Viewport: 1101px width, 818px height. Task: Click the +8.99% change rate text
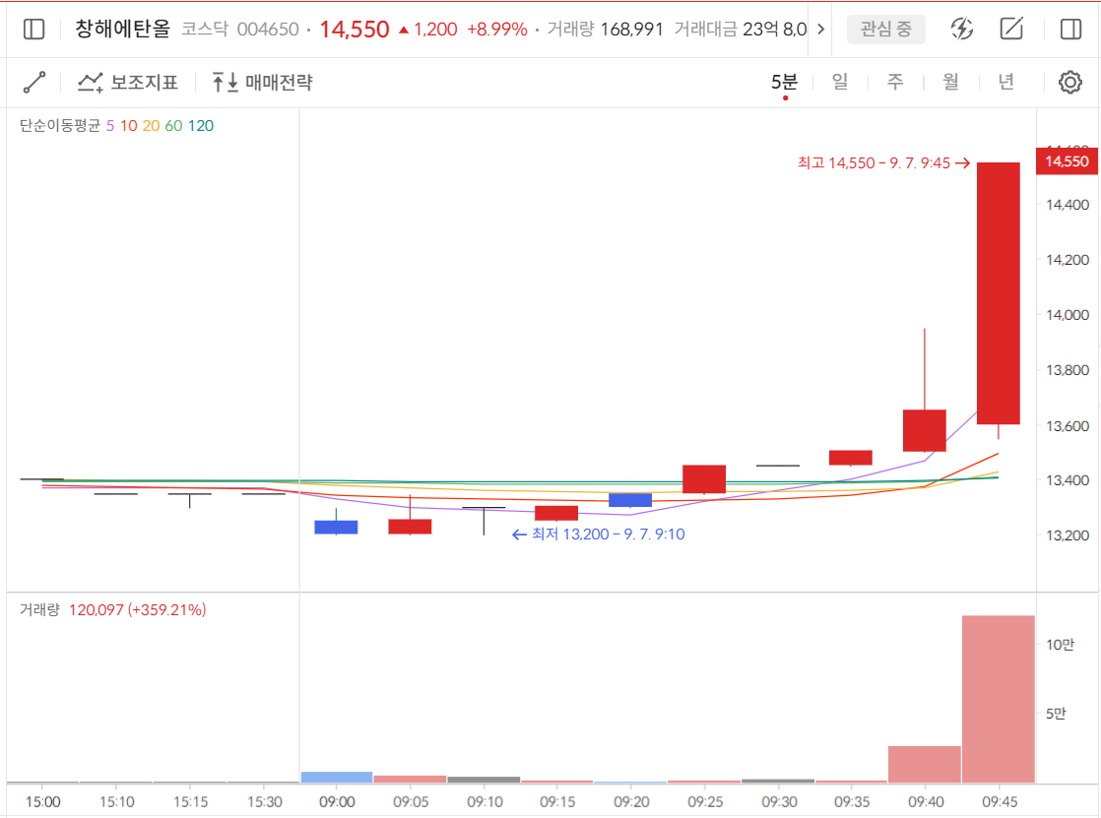click(x=497, y=30)
